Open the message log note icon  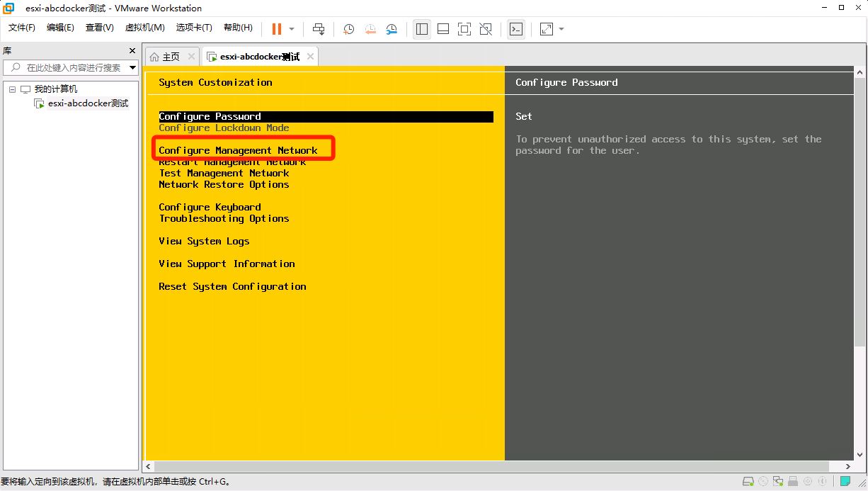pos(845,482)
